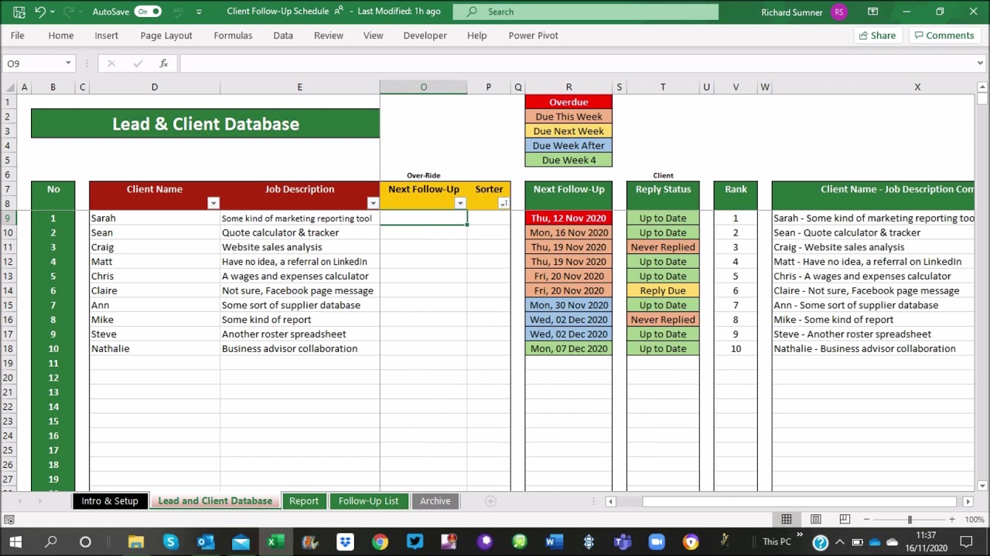Expand the formula bar with the chevron
990x556 pixels.
pyautogui.click(x=981, y=63)
